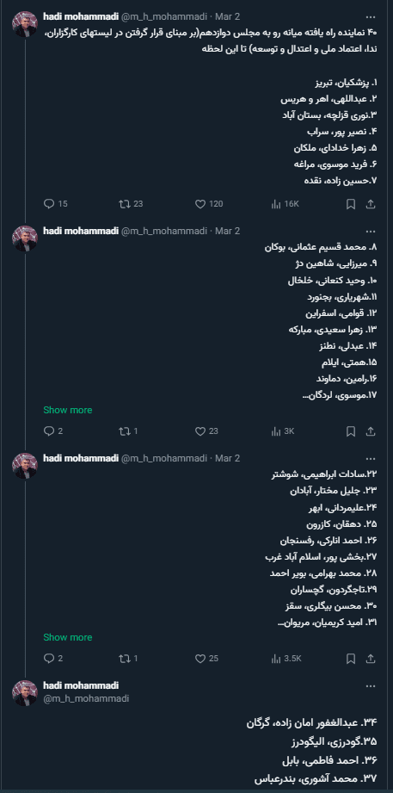
Task: Show more of the third tweet
Action: pos(68,637)
